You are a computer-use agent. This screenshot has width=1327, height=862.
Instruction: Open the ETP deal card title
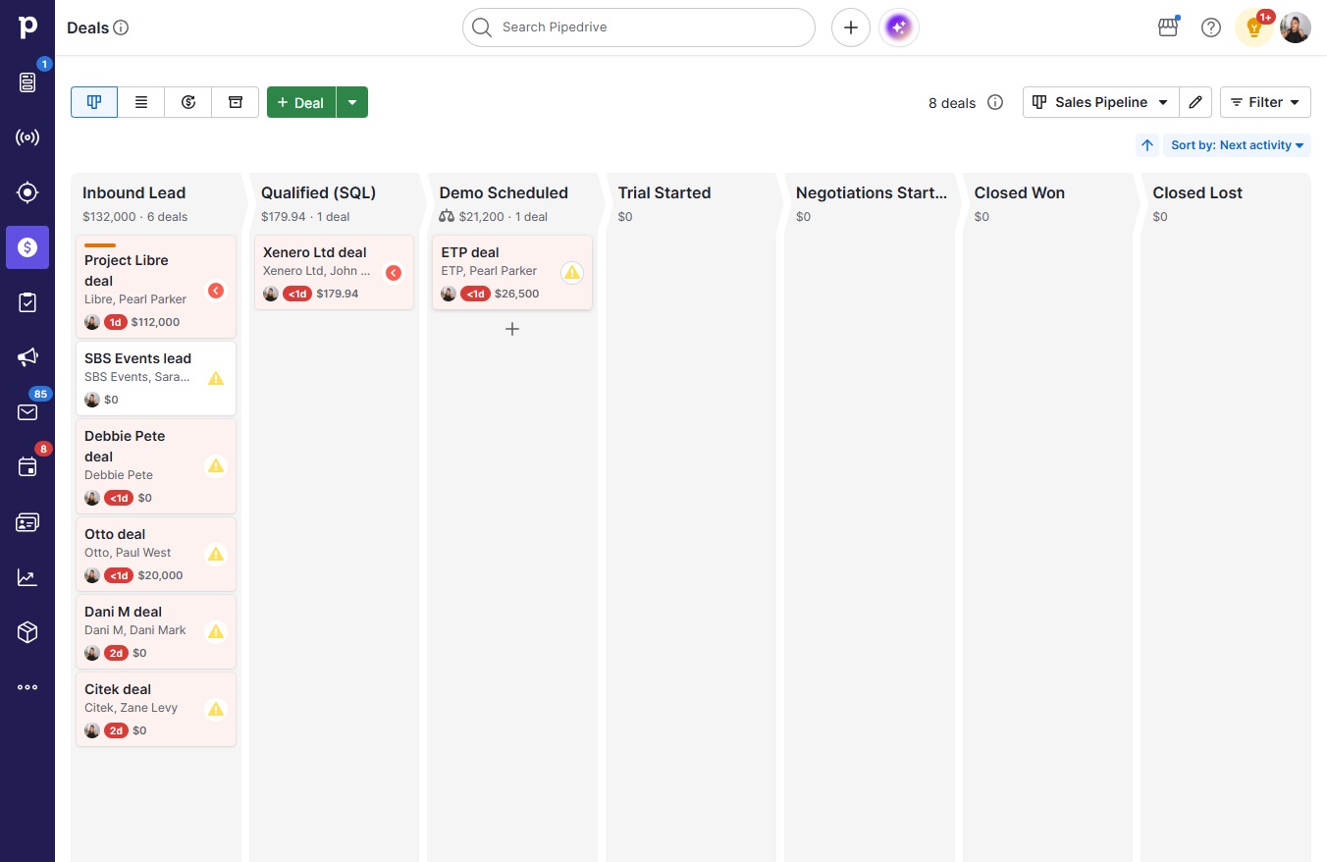click(470, 252)
